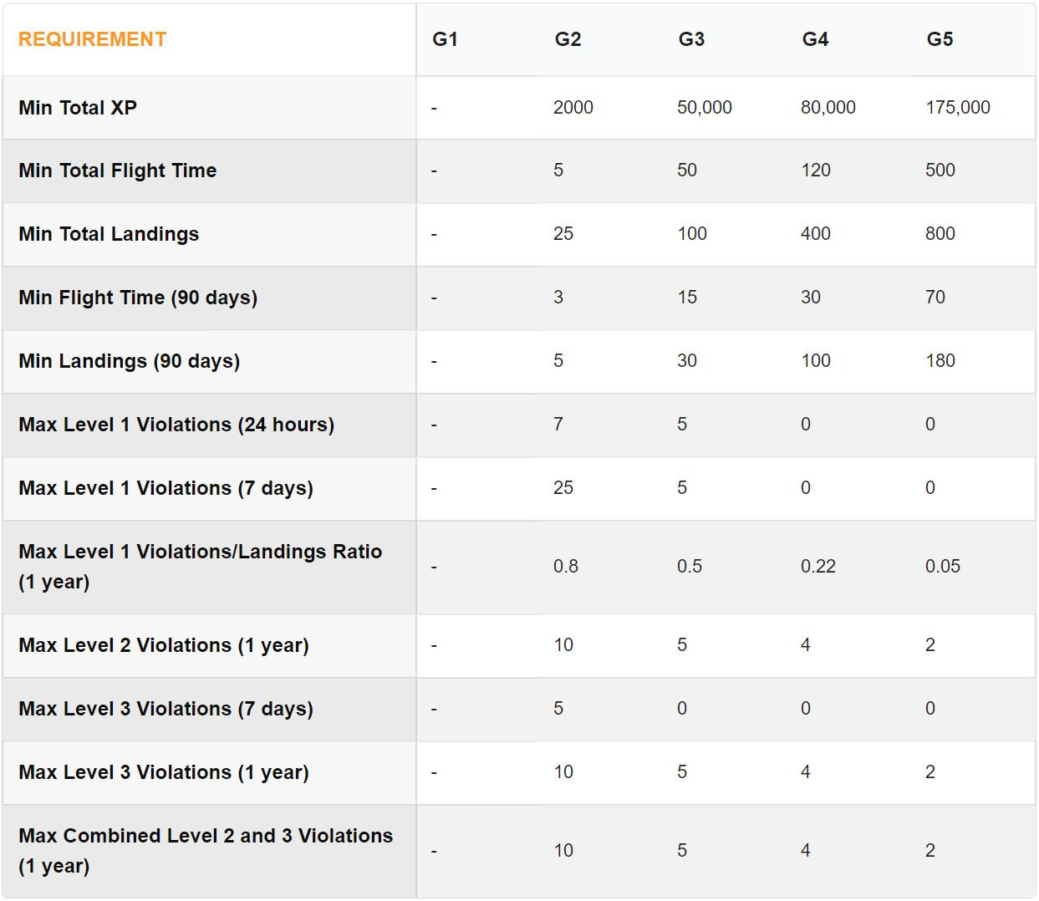Click the REQUIREMENT column header
Screen dimensions: 1039x901
coord(92,39)
